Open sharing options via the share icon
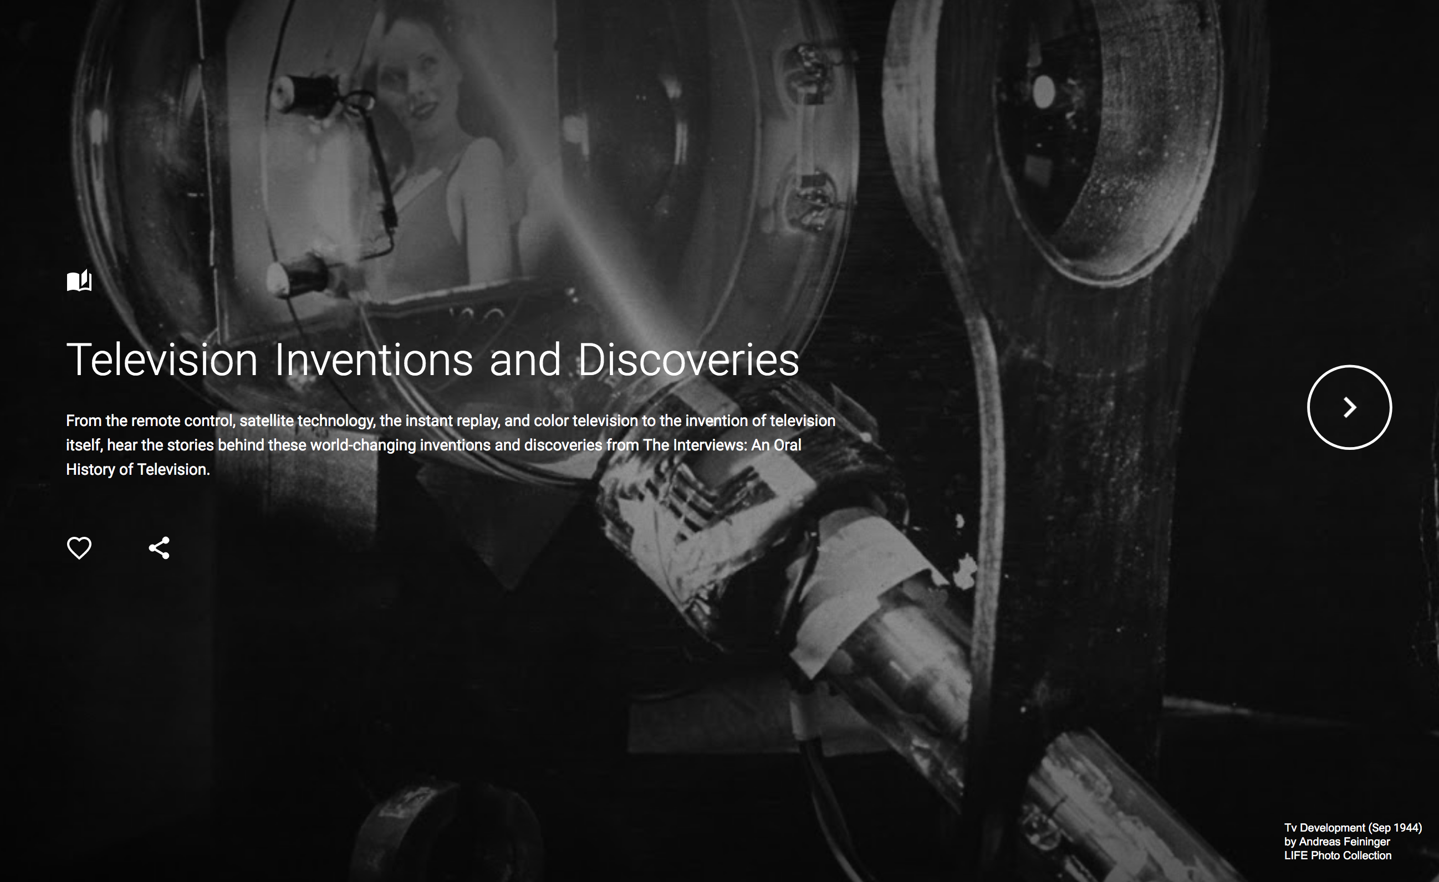Screen dimensions: 1439x882 pyautogui.click(x=159, y=547)
